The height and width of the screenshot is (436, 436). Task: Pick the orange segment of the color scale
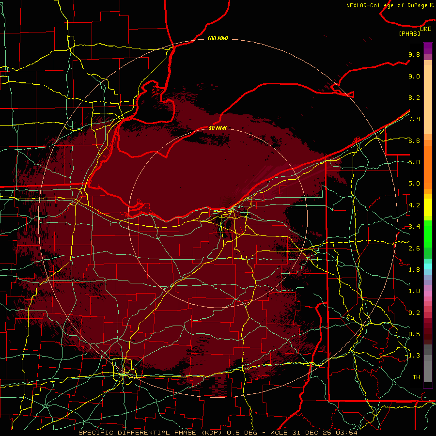click(428, 168)
